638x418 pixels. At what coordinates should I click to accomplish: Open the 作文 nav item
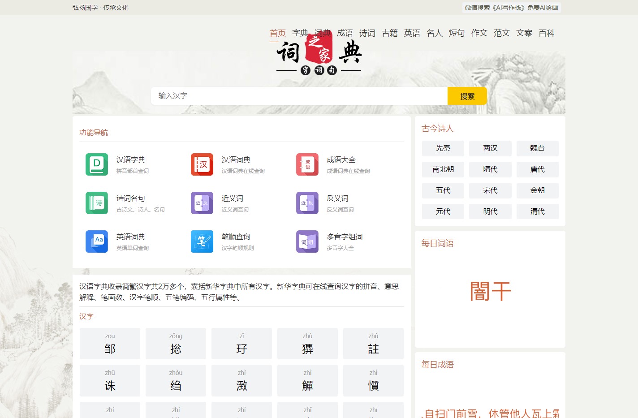coord(479,33)
